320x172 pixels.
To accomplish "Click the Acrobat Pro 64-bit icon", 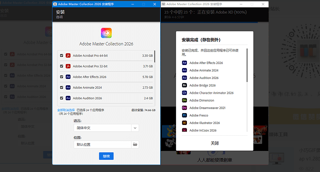I will (x=68, y=56).
